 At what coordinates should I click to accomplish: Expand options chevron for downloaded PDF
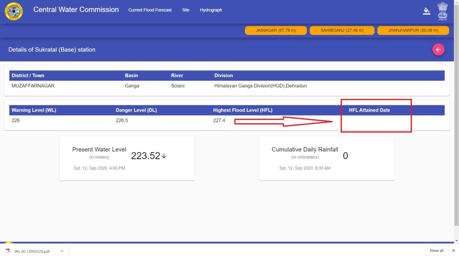coord(62,251)
